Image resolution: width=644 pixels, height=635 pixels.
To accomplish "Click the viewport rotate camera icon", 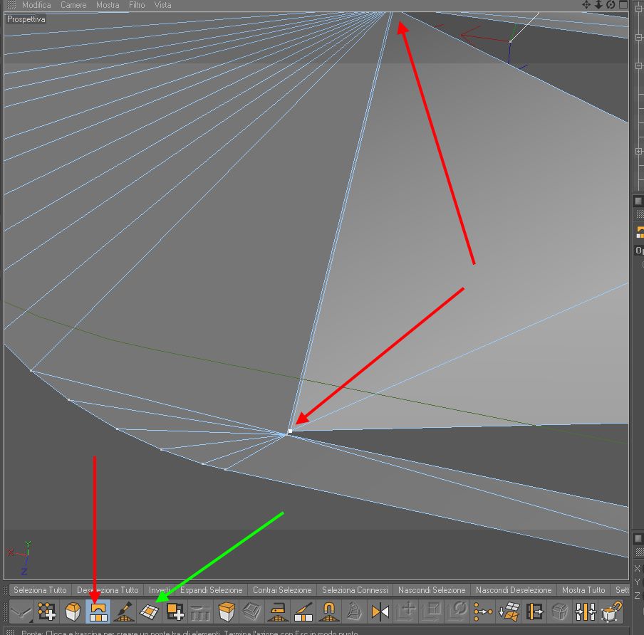I will tap(611, 5).
